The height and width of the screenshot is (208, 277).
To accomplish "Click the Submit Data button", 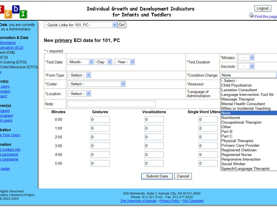I will (157, 176).
